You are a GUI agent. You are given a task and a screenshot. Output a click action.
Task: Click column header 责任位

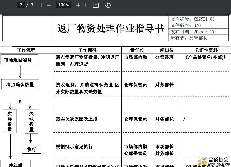pos(137,50)
